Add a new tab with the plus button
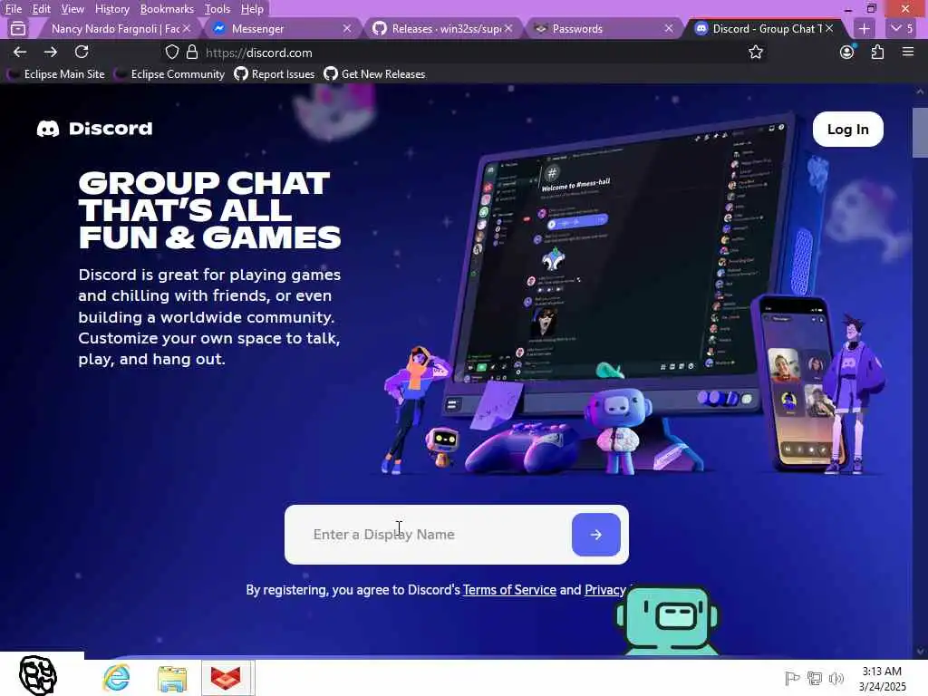 (x=864, y=28)
